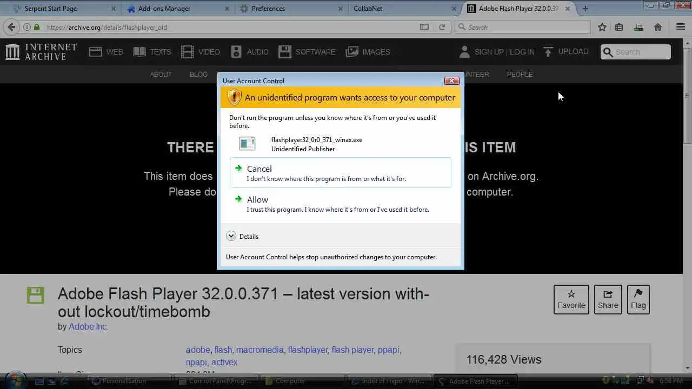Click the npapi topic tag

[196, 362]
